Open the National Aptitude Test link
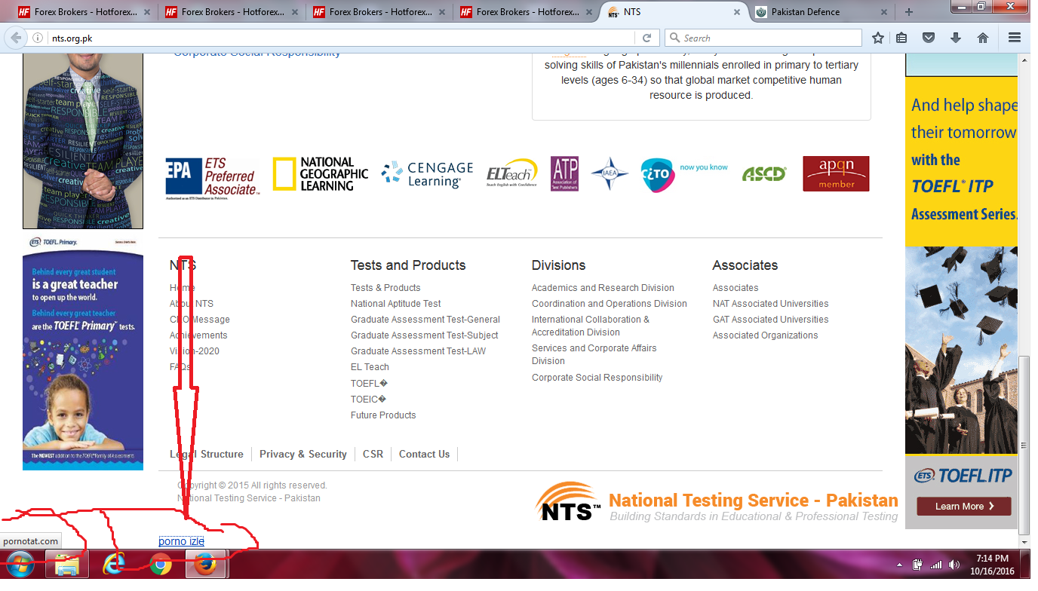Viewport: 1038px width, 591px height. pyautogui.click(x=396, y=304)
